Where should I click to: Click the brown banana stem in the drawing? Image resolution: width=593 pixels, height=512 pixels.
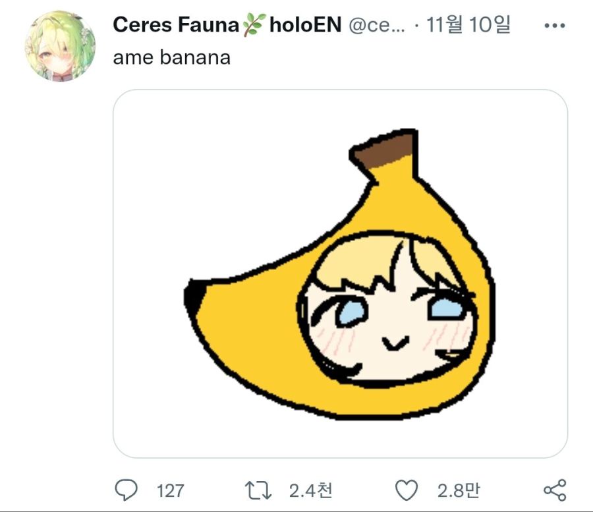(x=384, y=150)
